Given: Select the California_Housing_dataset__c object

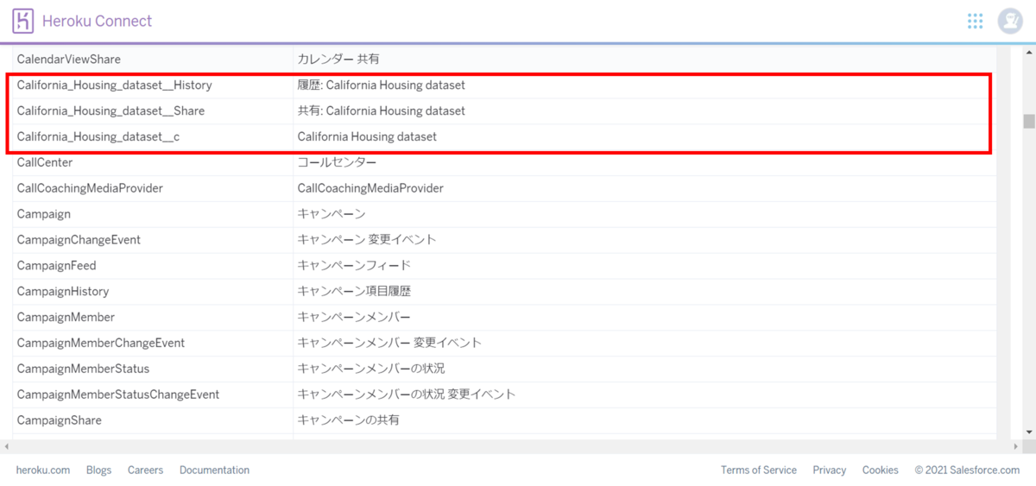Looking at the screenshot, I should tap(98, 137).
